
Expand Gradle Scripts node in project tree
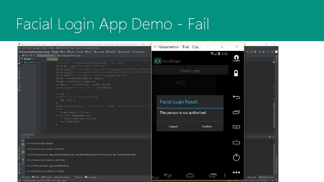(x=22, y=62)
